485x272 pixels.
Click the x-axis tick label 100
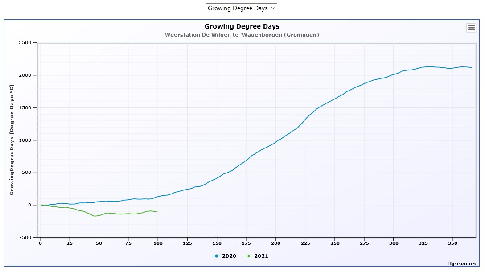pyautogui.click(x=158, y=243)
